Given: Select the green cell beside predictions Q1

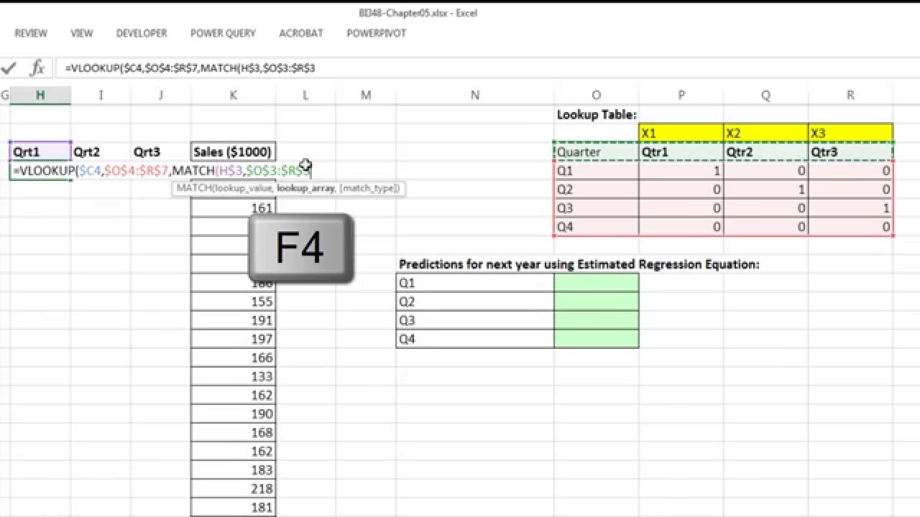Looking at the screenshot, I should (x=597, y=283).
